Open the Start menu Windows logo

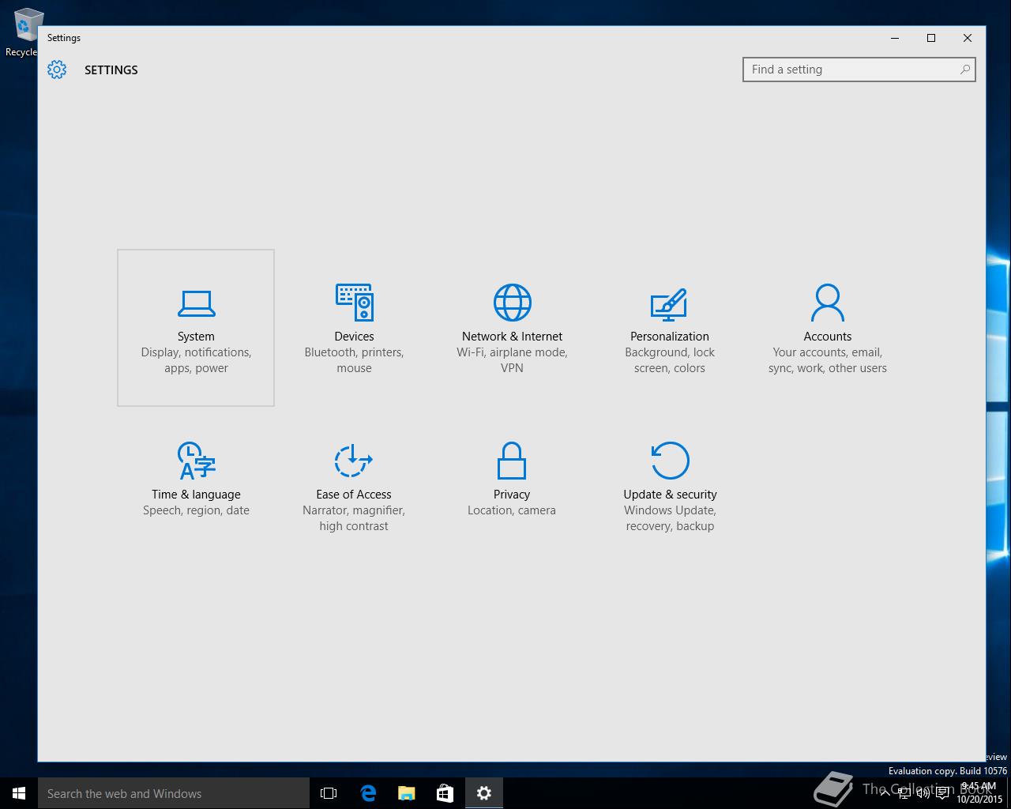[x=19, y=793]
